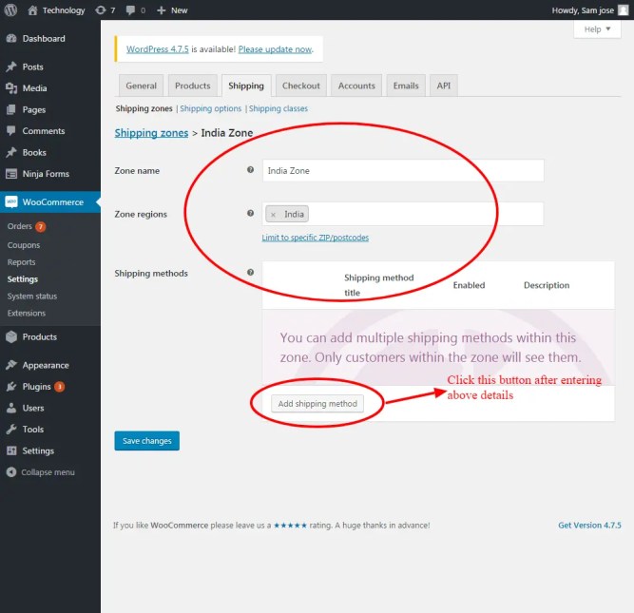The height and width of the screenshot is (613, 634).
Task: Click Technology site name in admin bar
Action: click(x=64, y=10)
